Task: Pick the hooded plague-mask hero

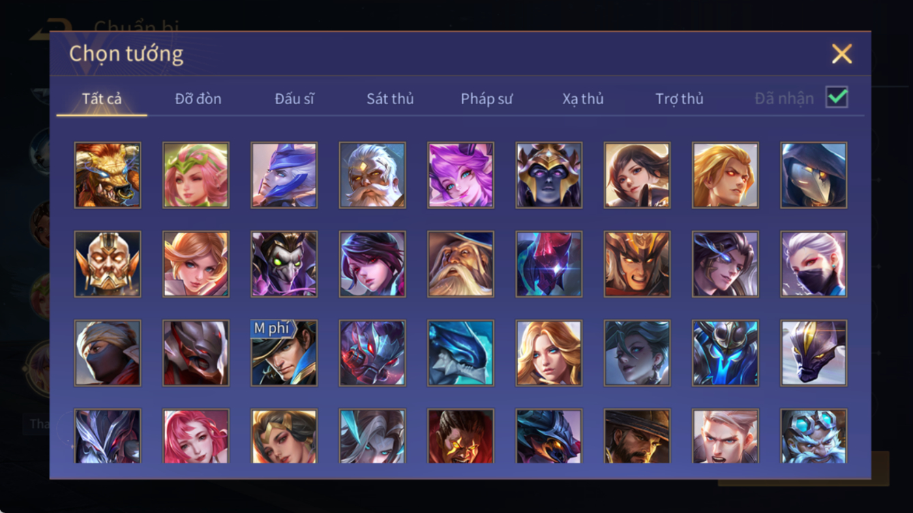Action: (x=814, y=175)
